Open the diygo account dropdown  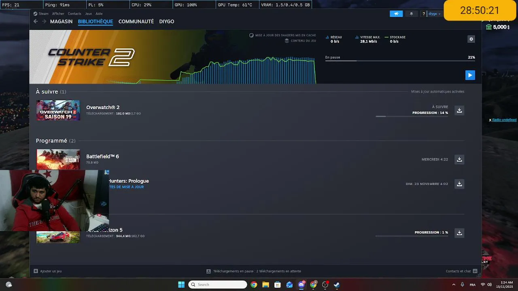point(434,14)
